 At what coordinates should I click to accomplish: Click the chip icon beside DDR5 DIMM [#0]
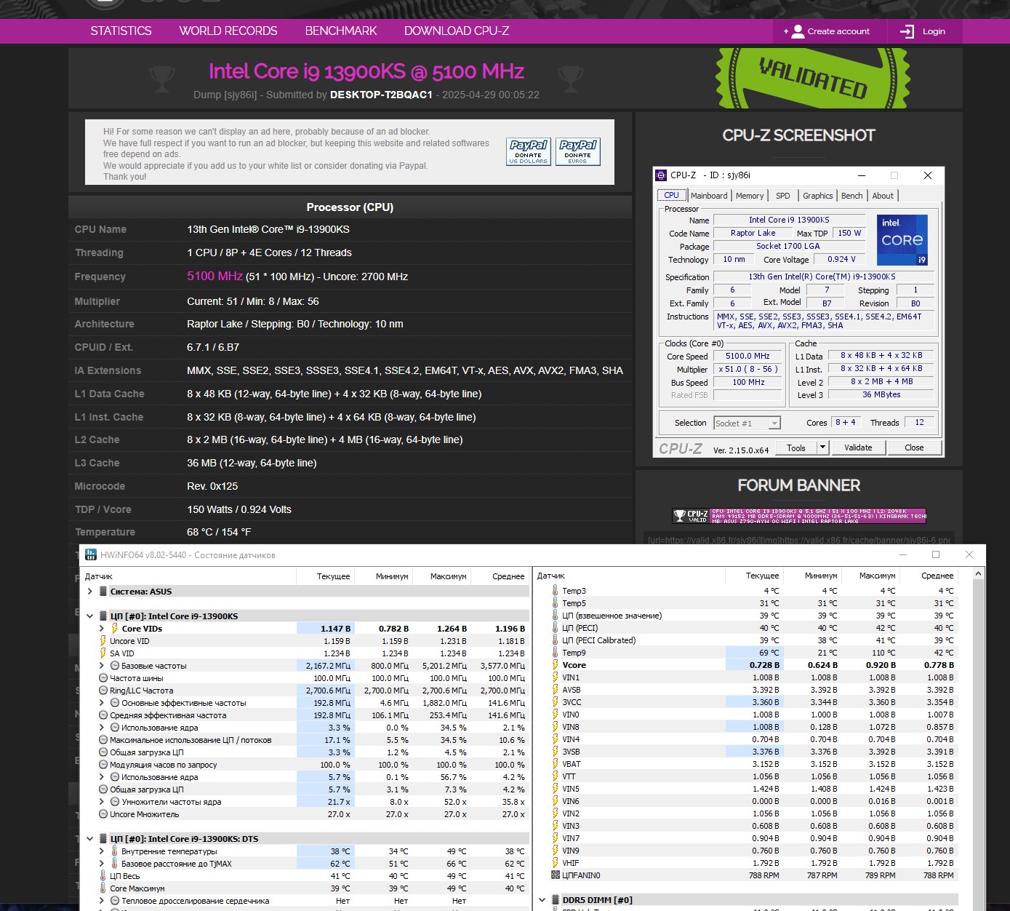pos(556,900)
